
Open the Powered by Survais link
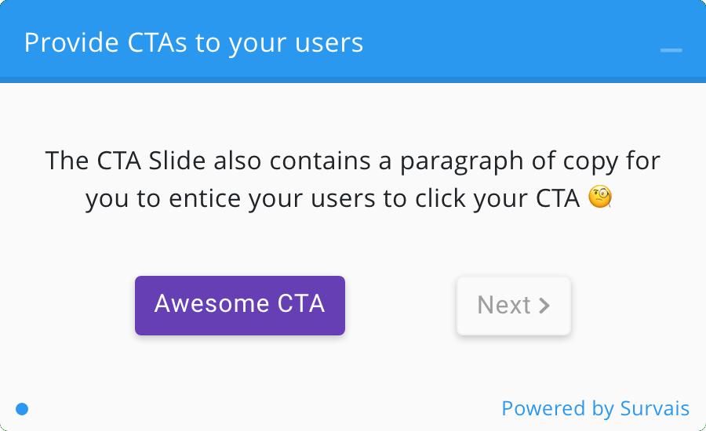pos(595,408)
